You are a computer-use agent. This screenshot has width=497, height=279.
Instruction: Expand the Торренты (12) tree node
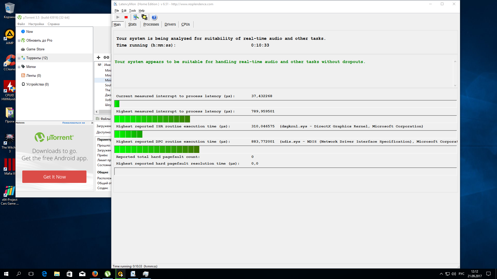tap(19, 58)
